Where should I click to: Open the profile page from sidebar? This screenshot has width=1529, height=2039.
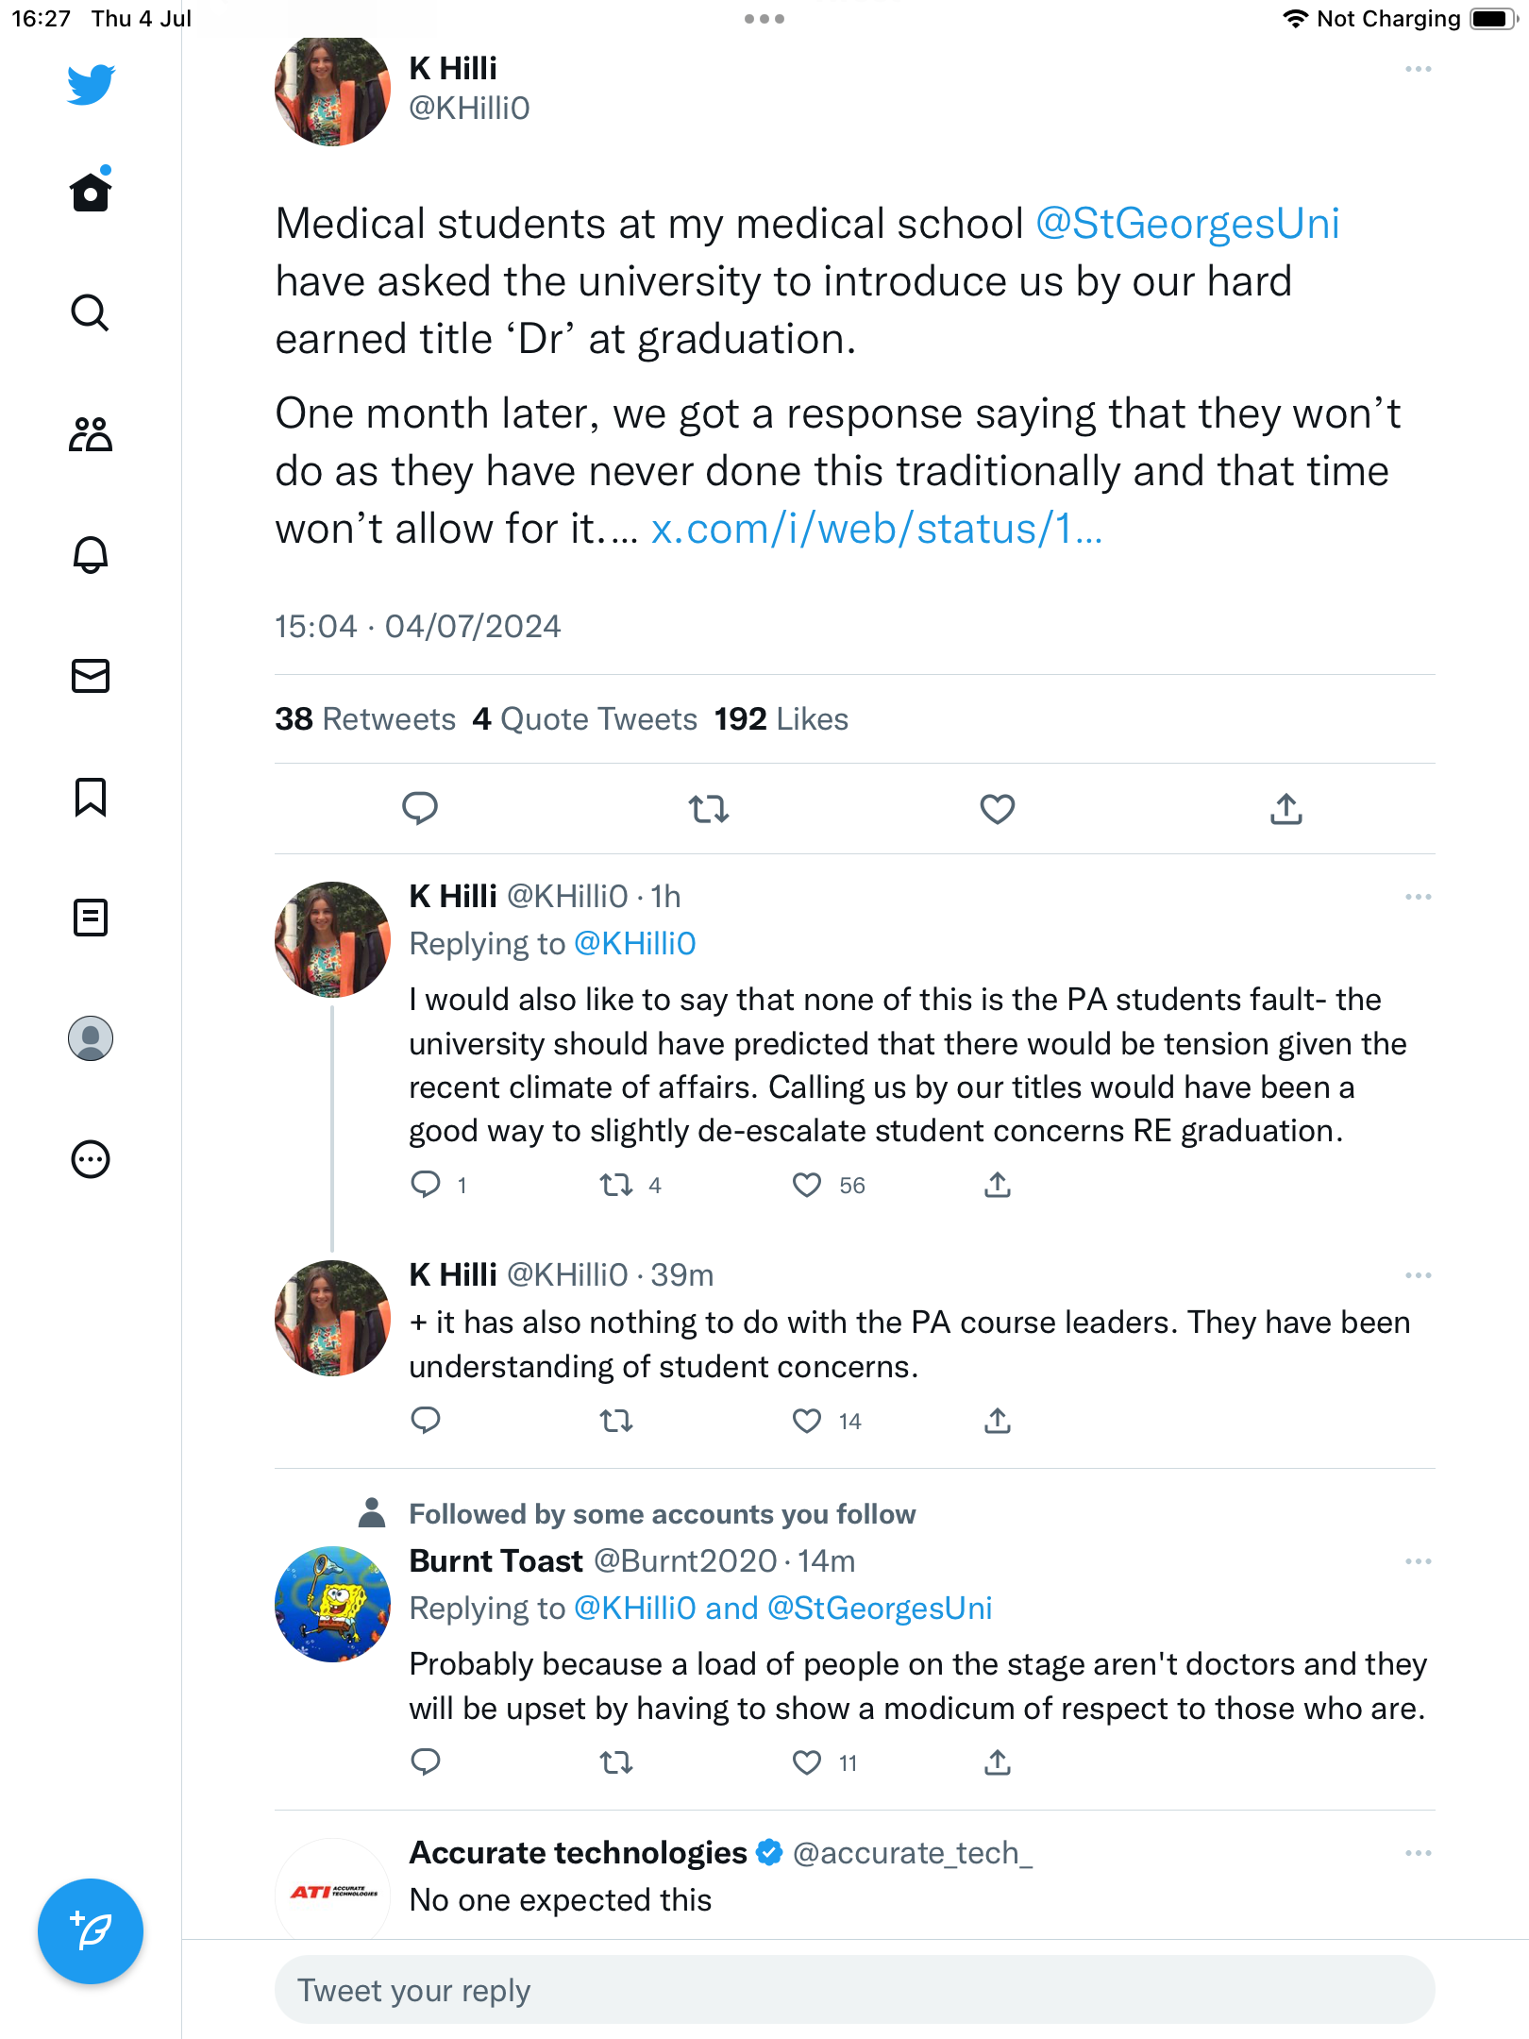pos(91,1038)
